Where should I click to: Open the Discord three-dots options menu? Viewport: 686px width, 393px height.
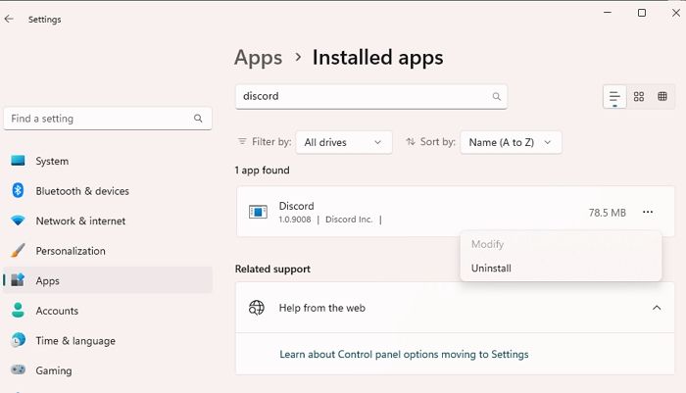coord(647,212)
